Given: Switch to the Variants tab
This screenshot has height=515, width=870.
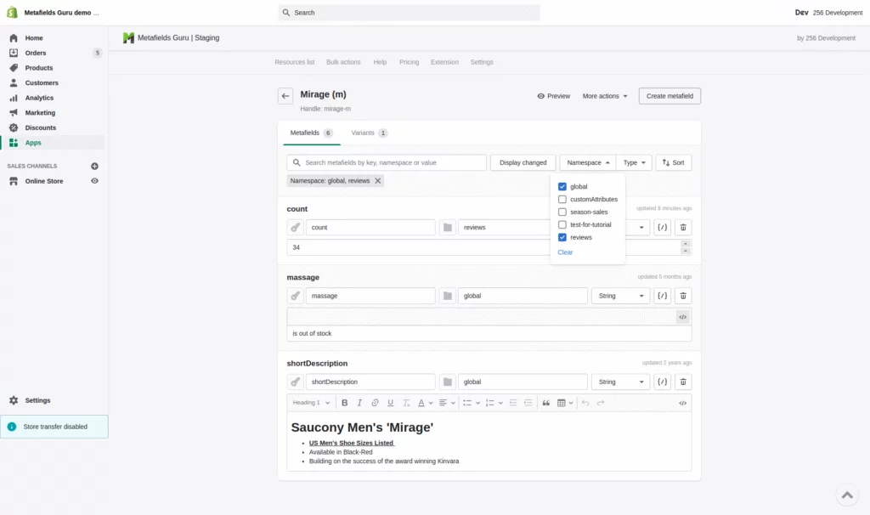Looking at the screenshot, I should pyautogui.click(x=369, y=133).
